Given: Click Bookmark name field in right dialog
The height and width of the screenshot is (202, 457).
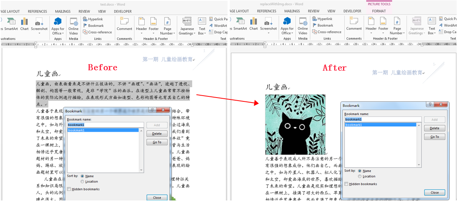Looking at the screenshot, I should click(x=383, y=119).
